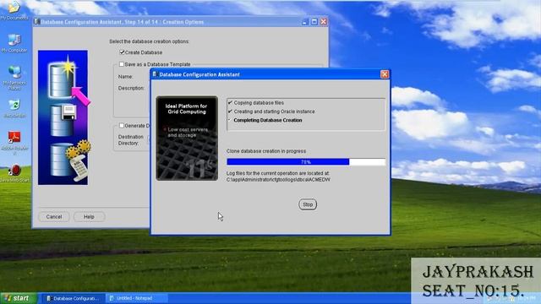Click the Windows Start button
This screenshot has height=304, width=541.
coord(19,298)
